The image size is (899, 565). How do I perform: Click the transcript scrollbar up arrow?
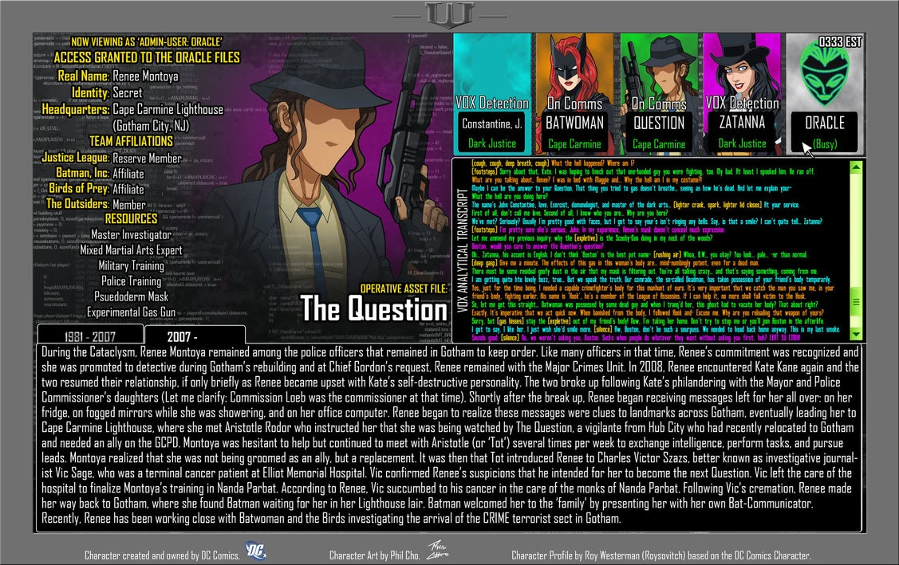click(856, 168)
